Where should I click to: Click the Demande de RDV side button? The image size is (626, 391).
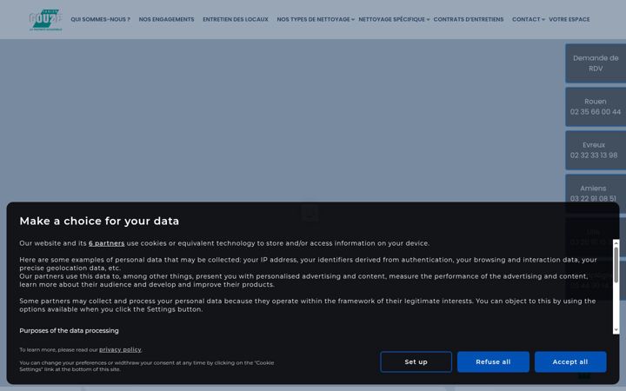(x=596, y=63)
